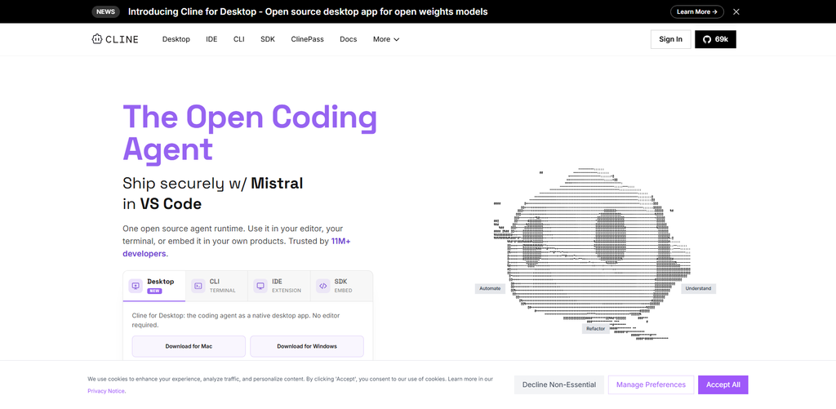Click the 'Cline for Desktop: the coding agent' description
836x409 pixels.
236,320
